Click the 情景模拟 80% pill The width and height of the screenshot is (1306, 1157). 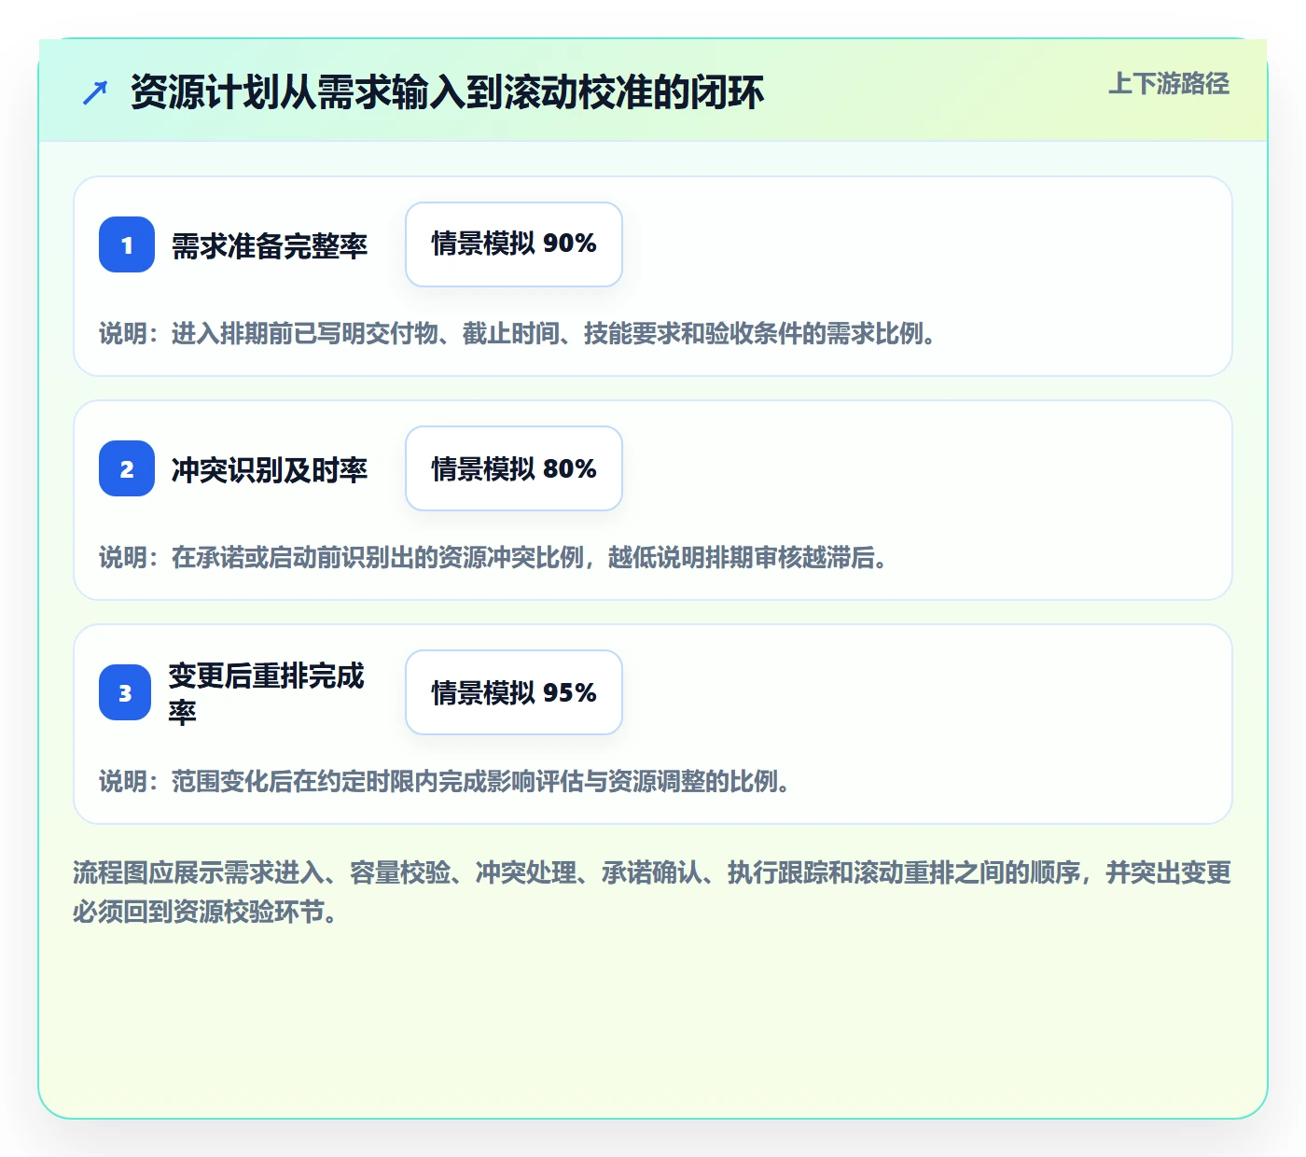pyautogui.click(x=514, y=468)
